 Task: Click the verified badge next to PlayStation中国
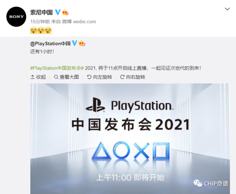point(75,43)
